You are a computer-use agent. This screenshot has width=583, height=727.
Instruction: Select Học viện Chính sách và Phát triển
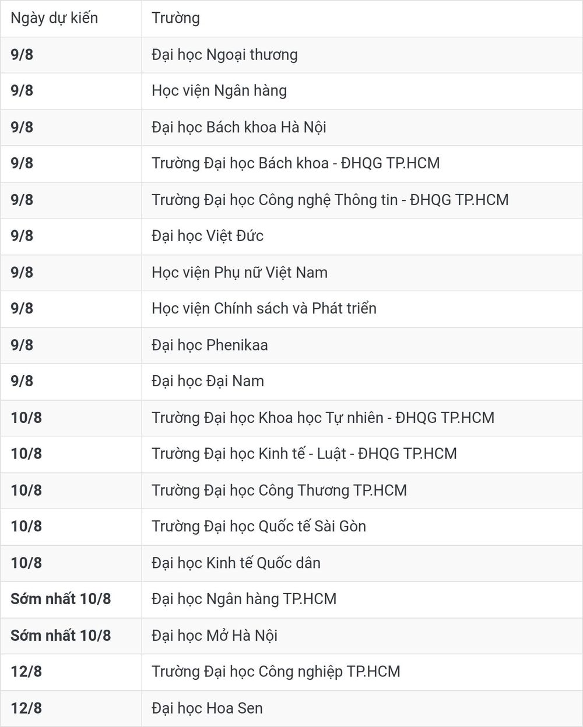(264, 309)
